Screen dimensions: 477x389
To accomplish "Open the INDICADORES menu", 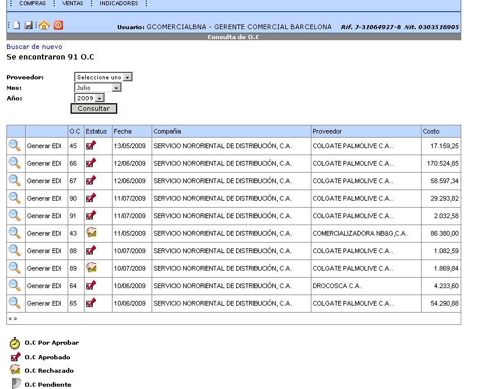I will pyautogui.click(x=119, y=3).
